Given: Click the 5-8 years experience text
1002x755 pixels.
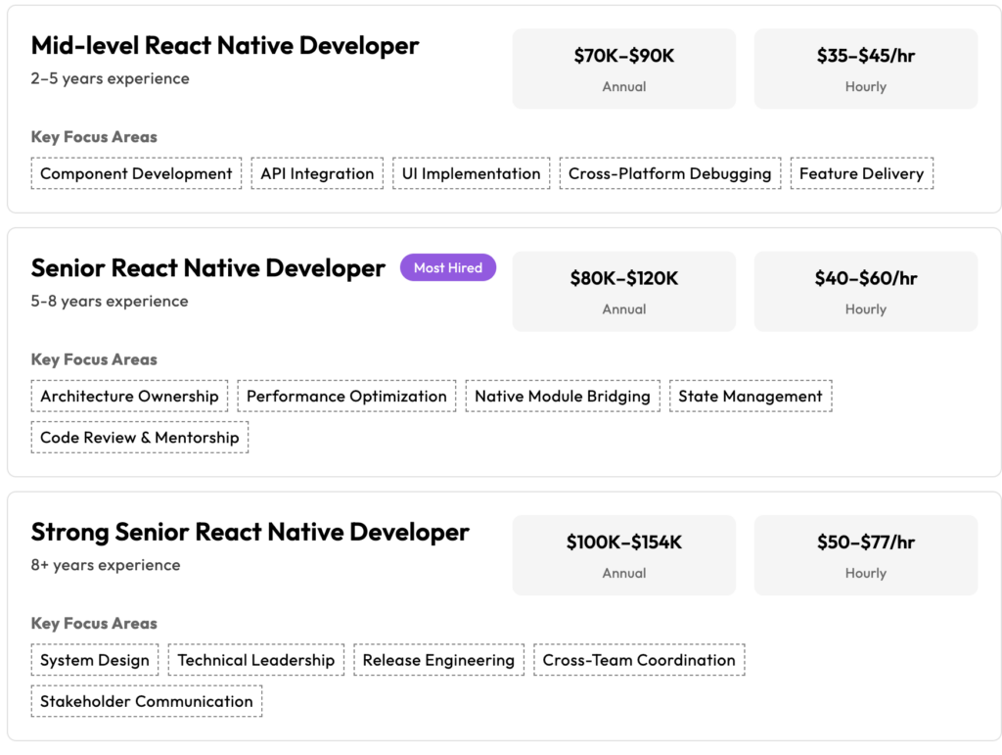Looking at the screenshot, I should click(110, 301).
